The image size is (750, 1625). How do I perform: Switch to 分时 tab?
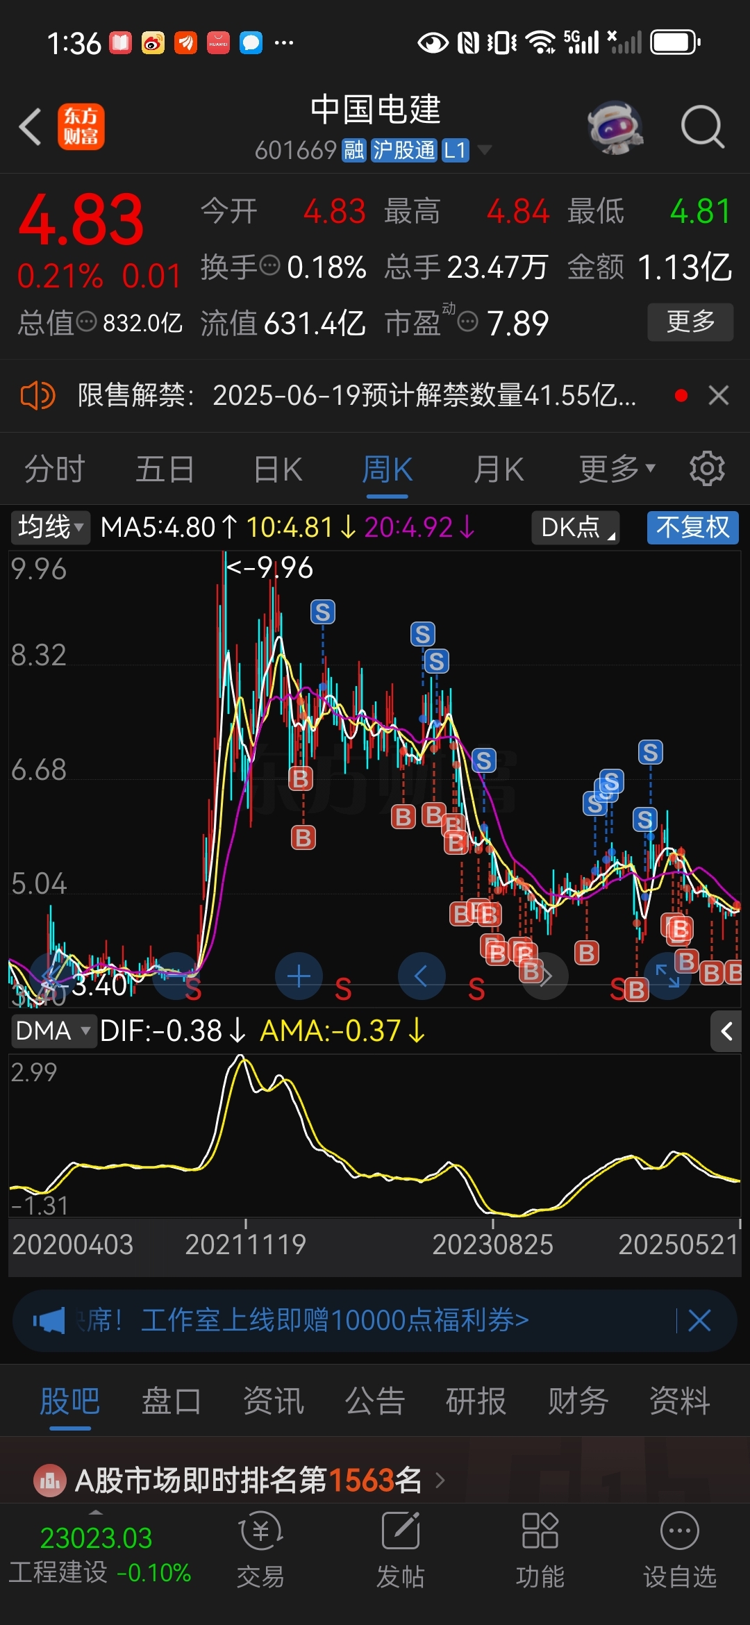point(55,469)
